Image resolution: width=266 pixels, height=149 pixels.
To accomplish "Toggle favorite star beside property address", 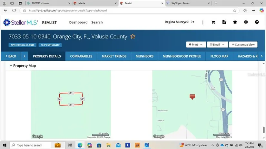I will pyautogui.click(x=133, y=36).
